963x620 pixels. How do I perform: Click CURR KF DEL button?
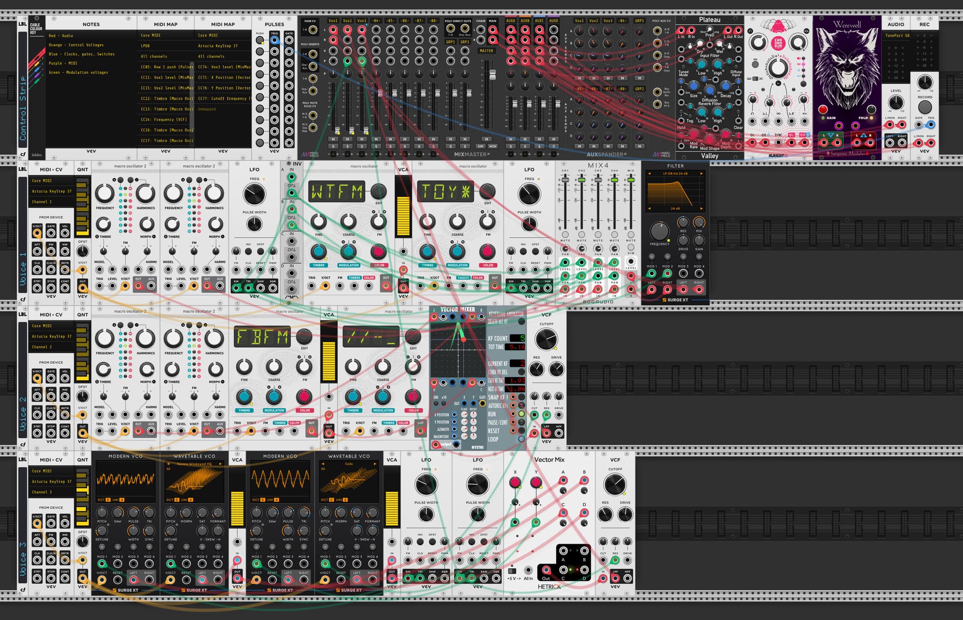[522, 372]
